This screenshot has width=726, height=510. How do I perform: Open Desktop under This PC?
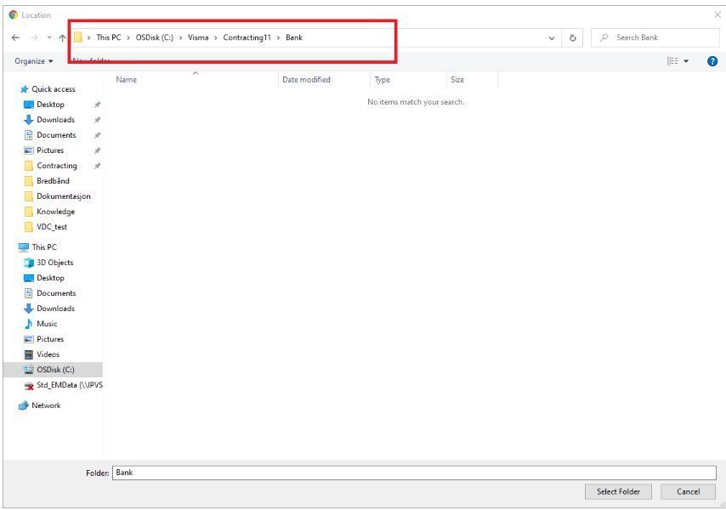[50, 278]
